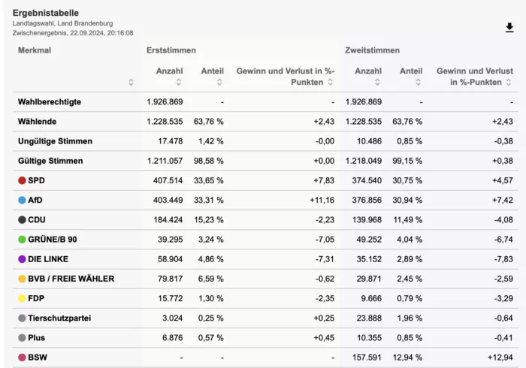Click BSW Zweitstimmen share 12,94 %

tap(407, 357)
